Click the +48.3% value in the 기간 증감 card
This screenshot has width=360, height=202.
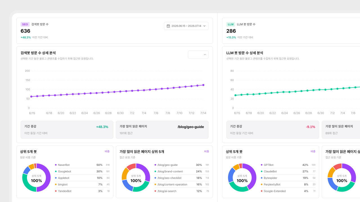pos(102,127)
